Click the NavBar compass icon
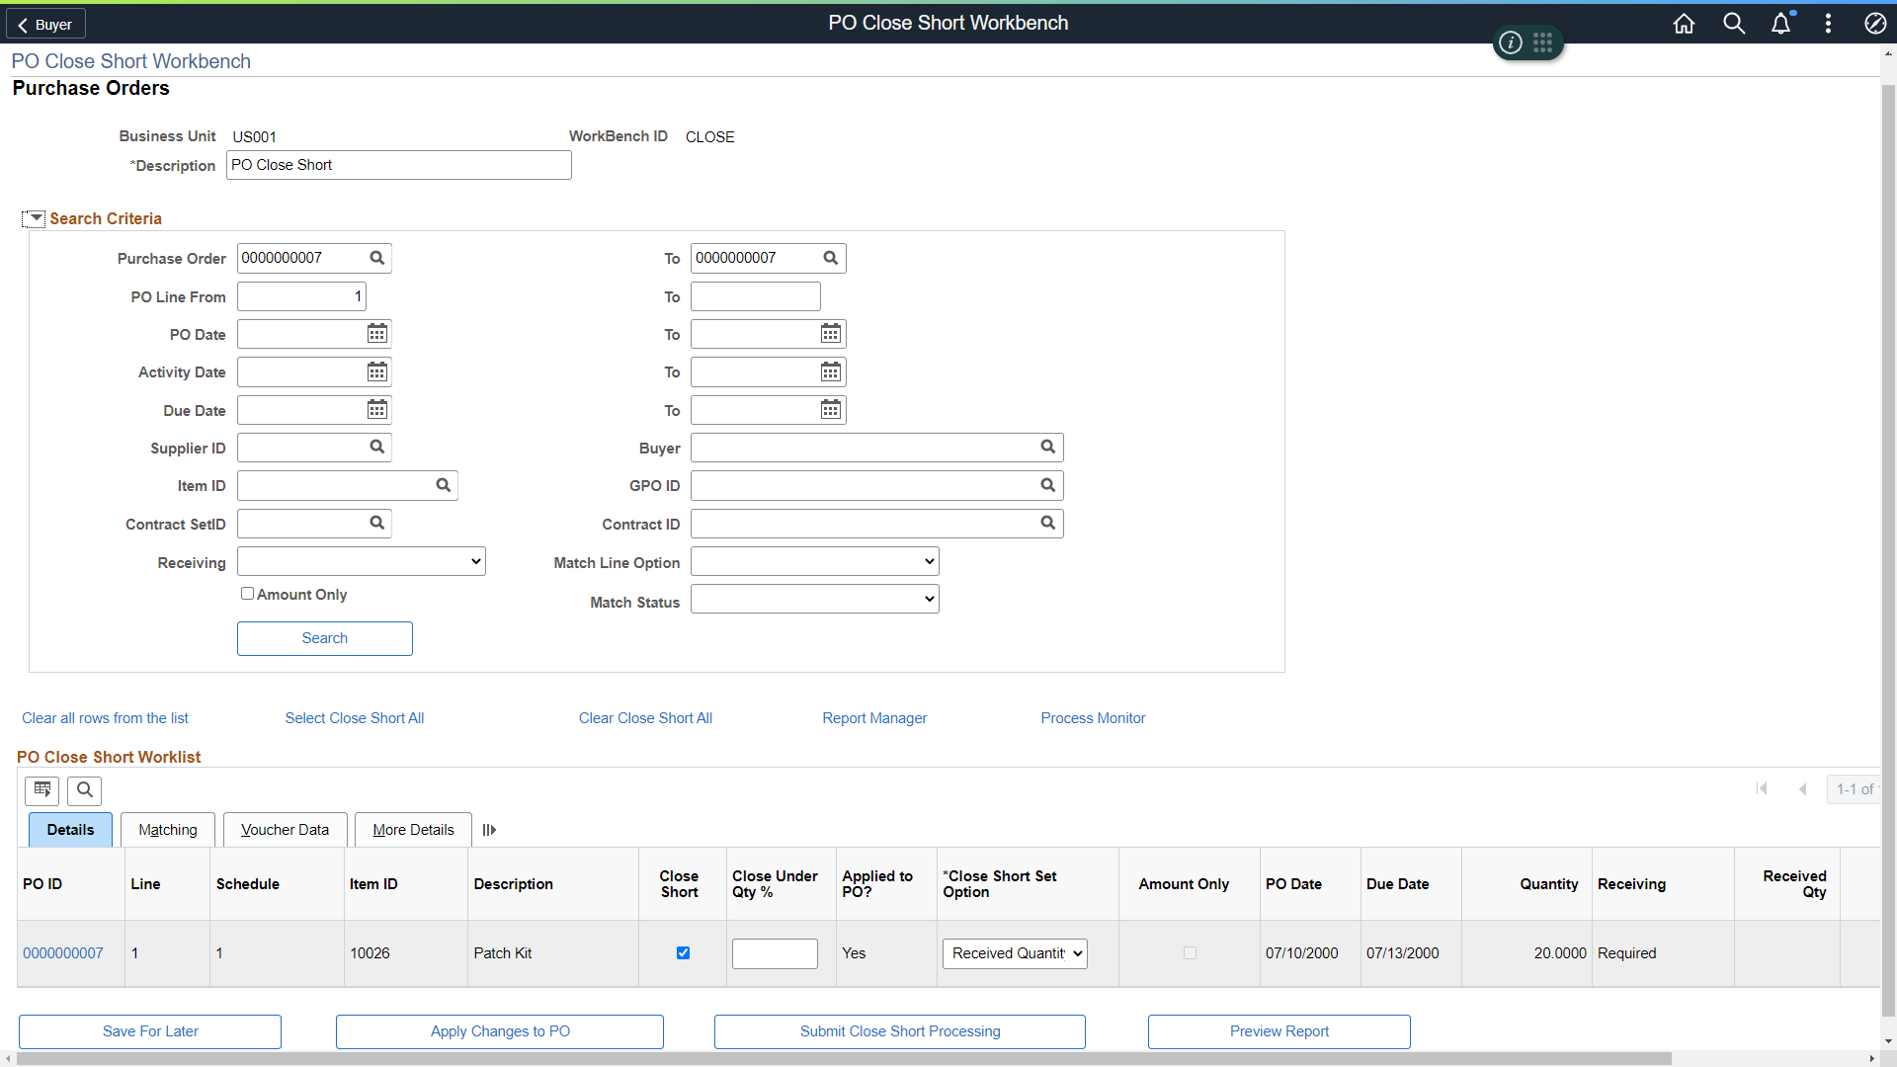 click(1874, 24)
